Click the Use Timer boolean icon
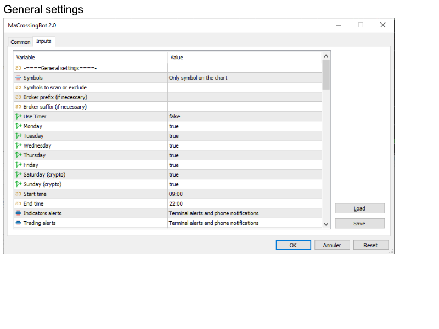Screen dimensions: 439x329 pos(19,116)
